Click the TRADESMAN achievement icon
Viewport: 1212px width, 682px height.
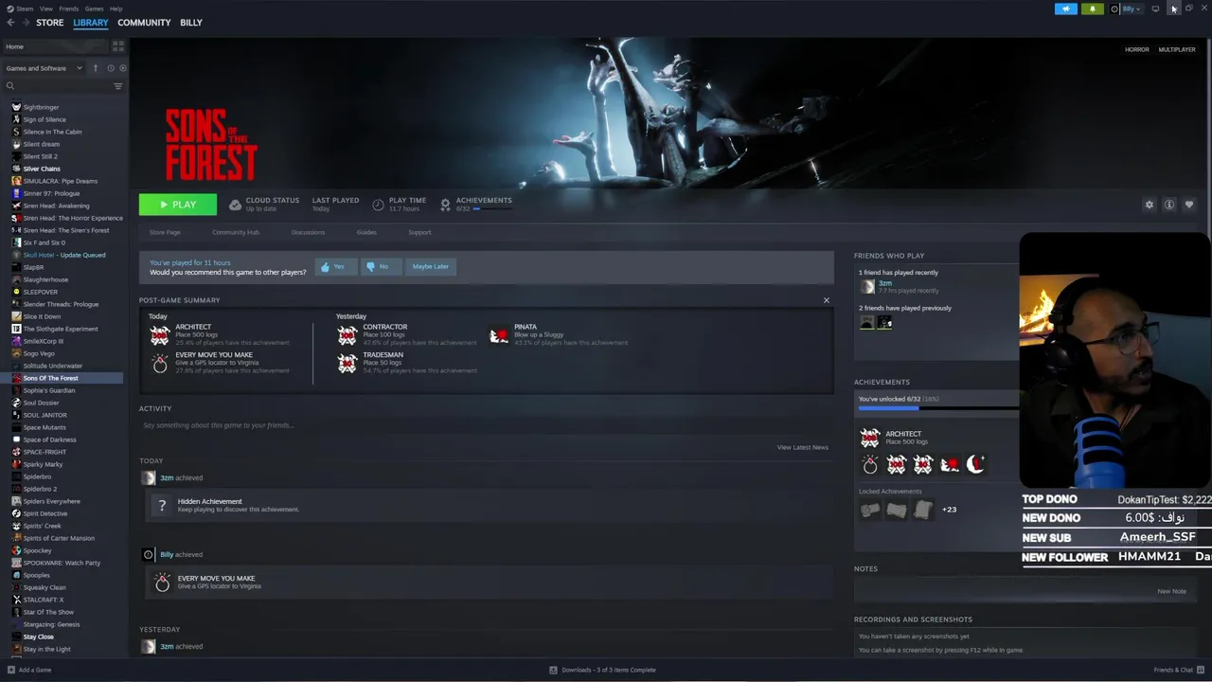[348, 362]
